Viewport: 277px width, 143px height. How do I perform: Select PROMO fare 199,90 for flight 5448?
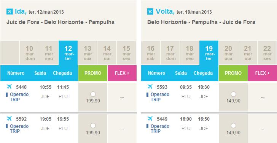pos(93,94)
